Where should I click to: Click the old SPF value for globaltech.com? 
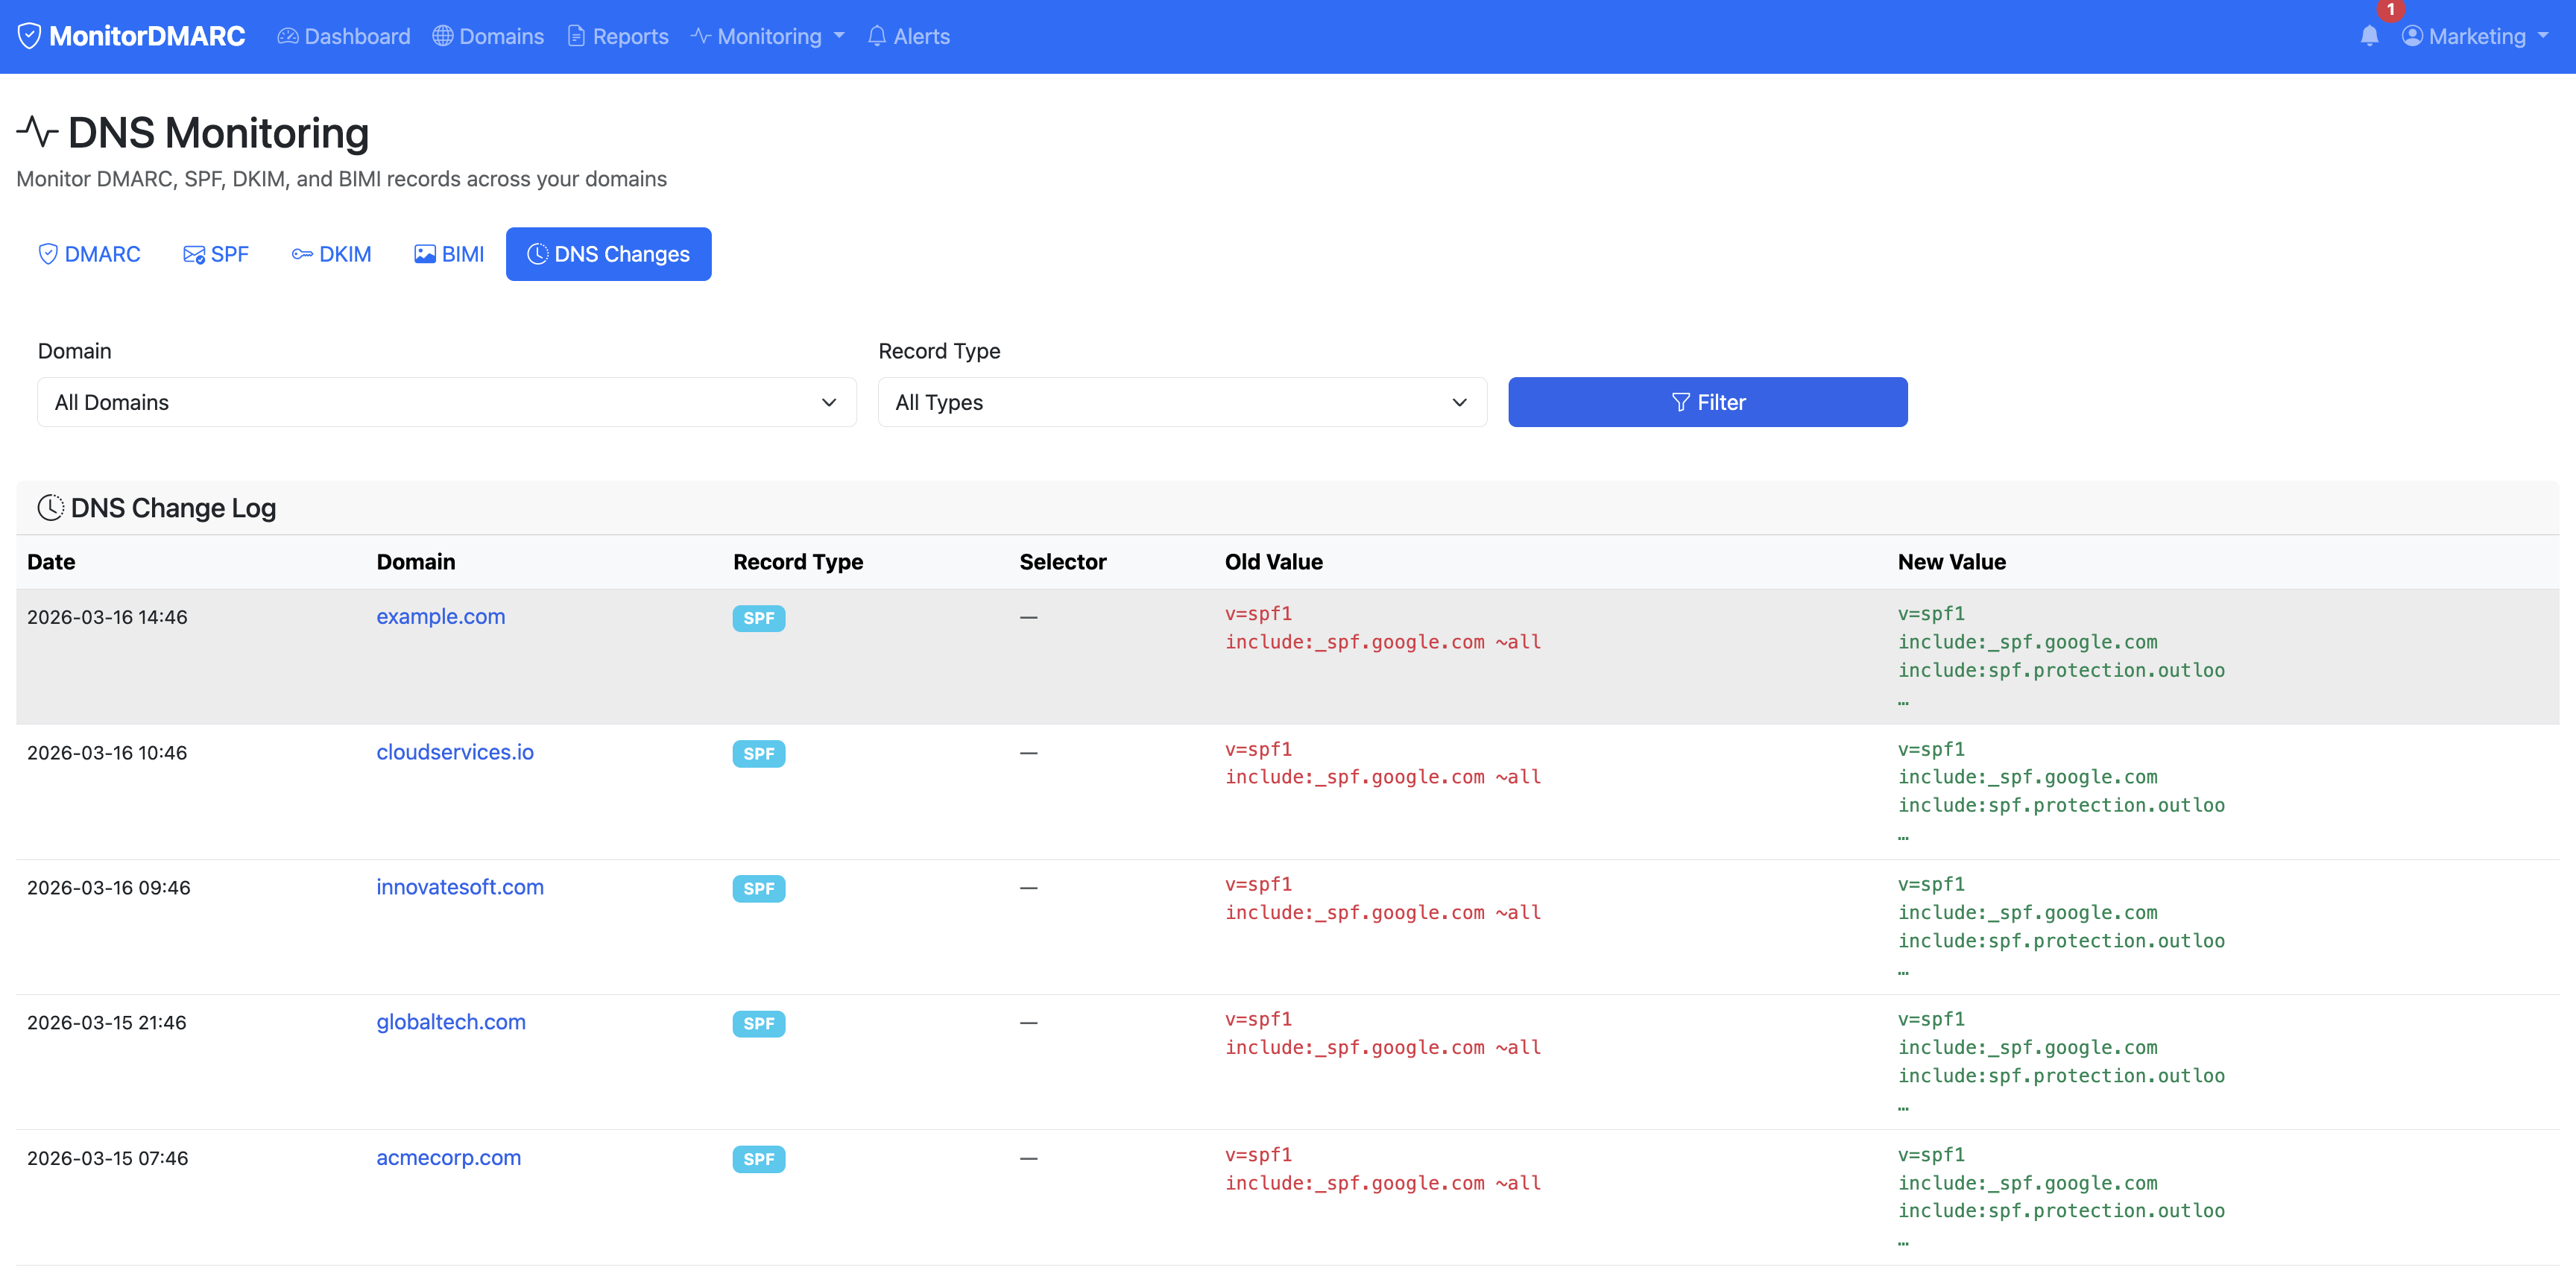[x=1383, y=1033]
